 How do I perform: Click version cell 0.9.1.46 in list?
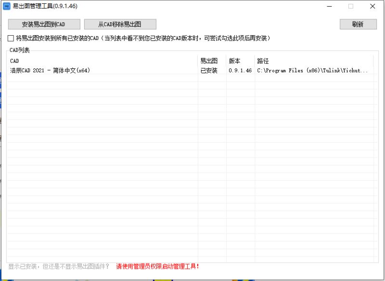pos(240,70)
